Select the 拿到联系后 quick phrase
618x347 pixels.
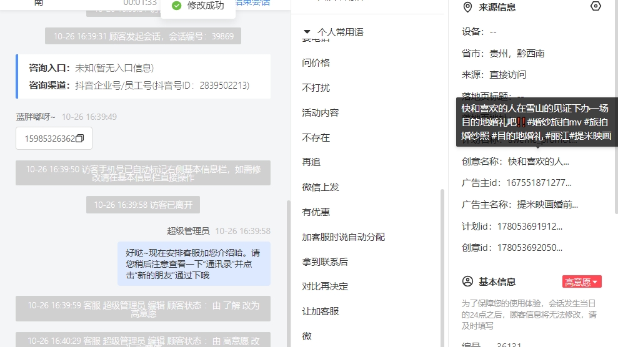pyautogui.click(x=325, y=261)
